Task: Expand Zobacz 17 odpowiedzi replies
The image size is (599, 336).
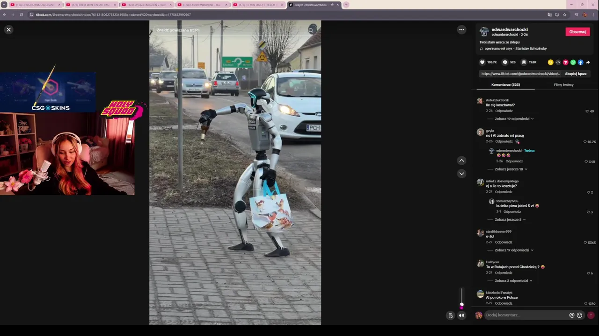Action: point(514,250)
